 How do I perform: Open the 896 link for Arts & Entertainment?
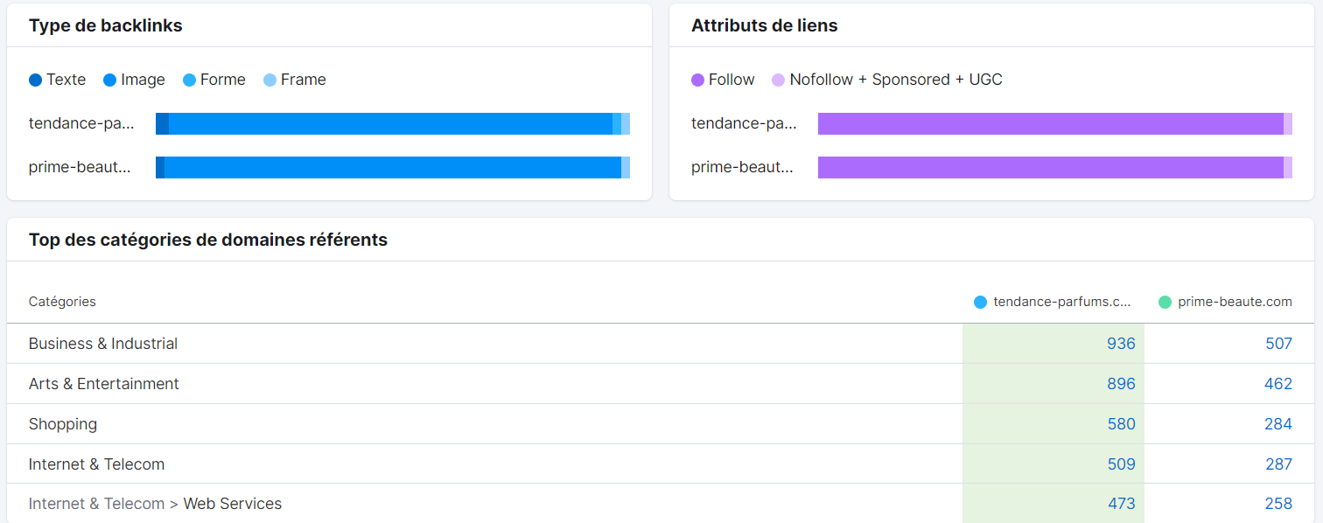1123,383
